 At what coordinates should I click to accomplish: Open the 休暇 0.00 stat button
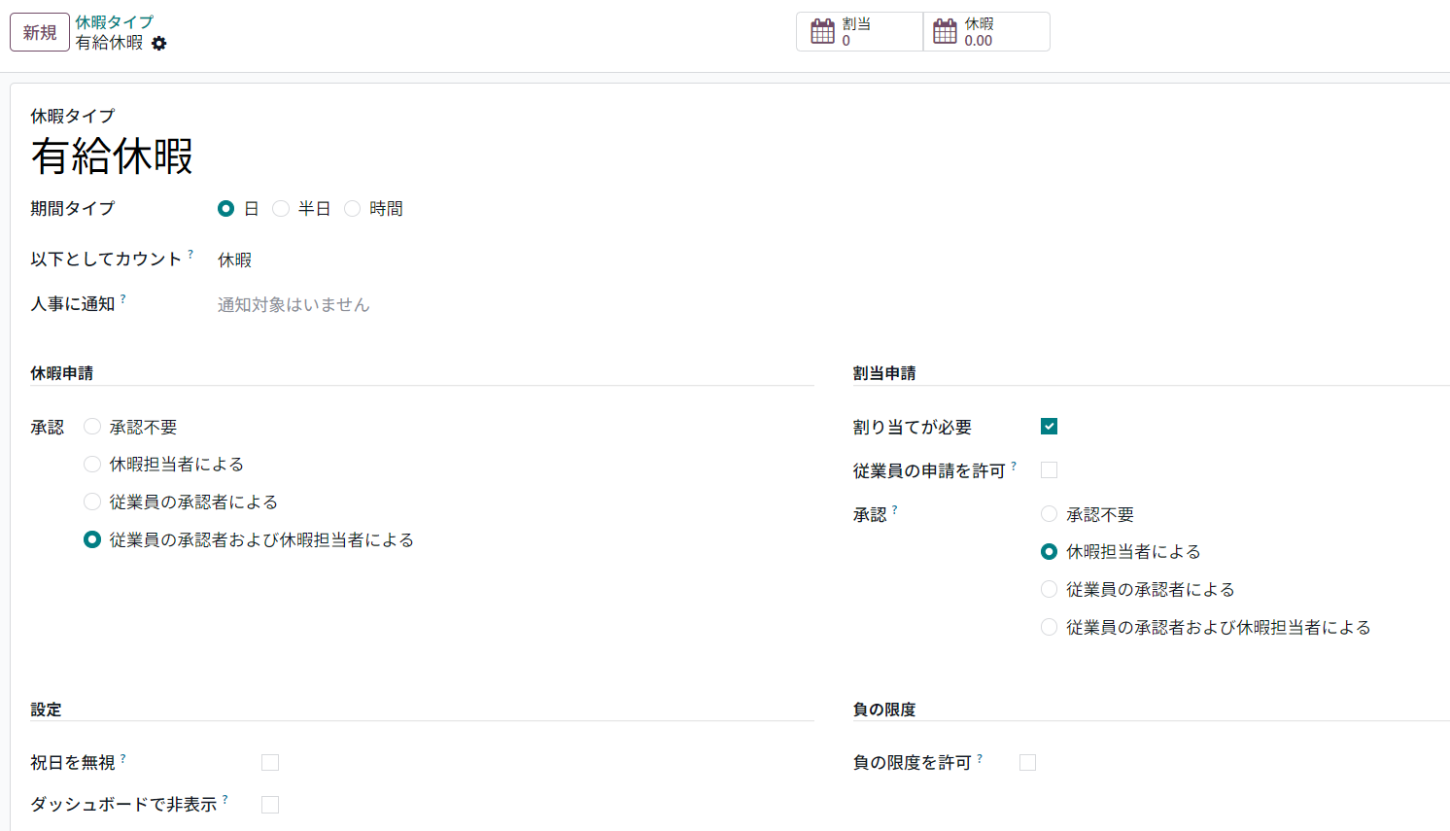[x=986, y=32]
